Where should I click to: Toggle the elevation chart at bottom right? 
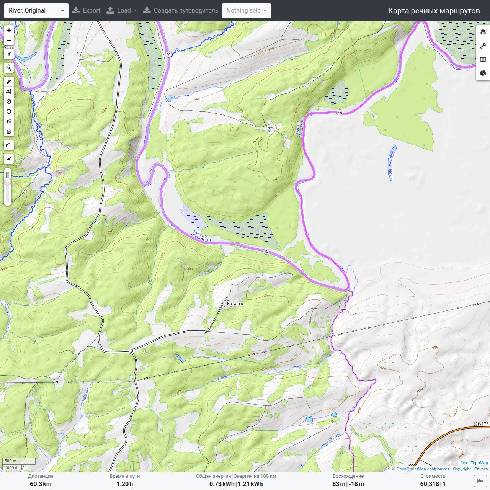[x=480, y=481]
